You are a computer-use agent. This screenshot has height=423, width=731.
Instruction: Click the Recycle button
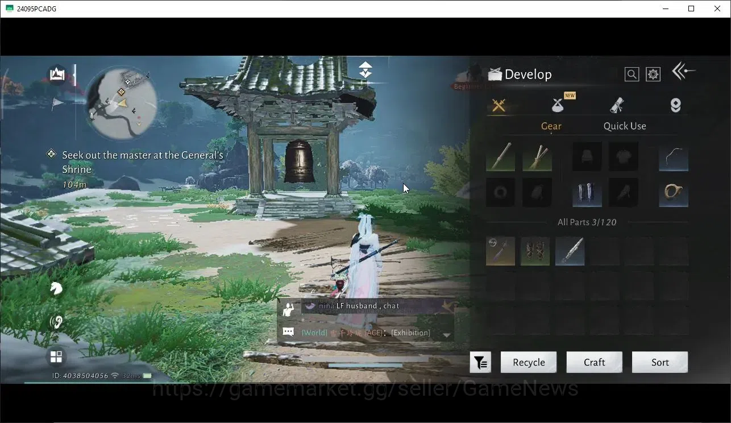pyautogui.click(x=529, y=362)
